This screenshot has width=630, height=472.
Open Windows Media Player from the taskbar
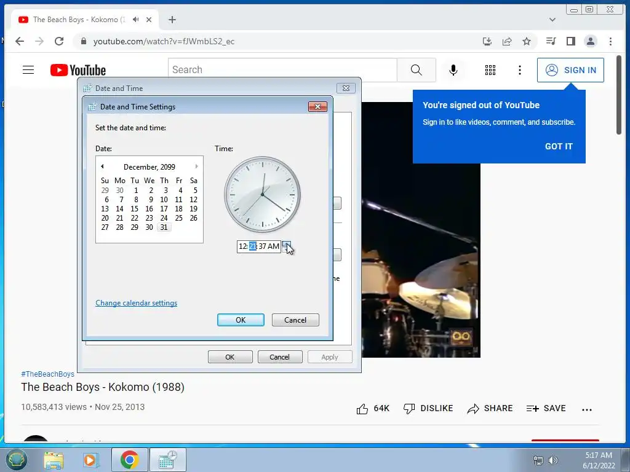(x=91, y=460)
